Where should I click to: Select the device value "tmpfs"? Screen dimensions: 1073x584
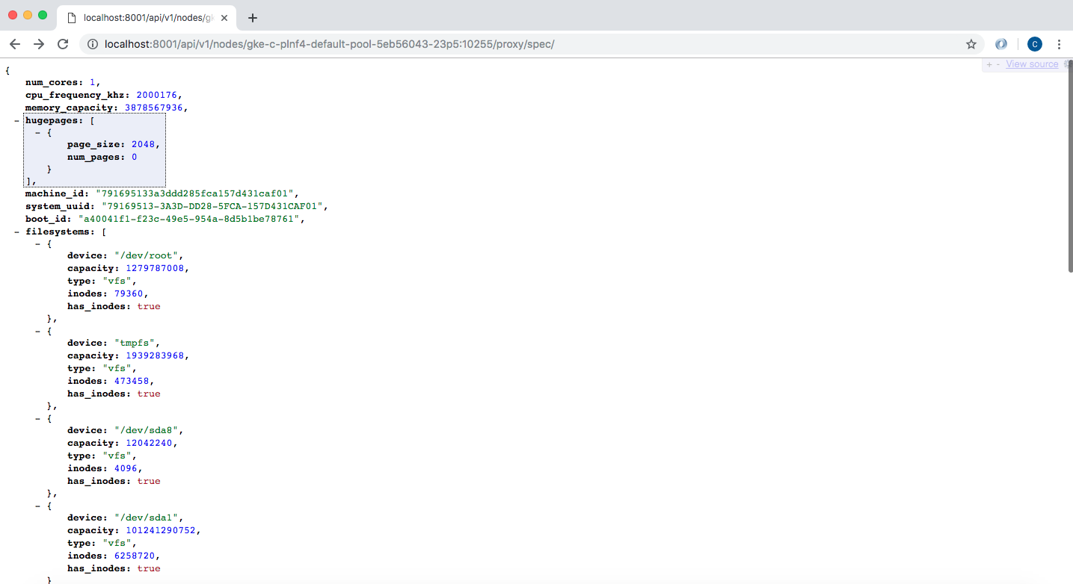pyautogui.click(x=137, y=343)
